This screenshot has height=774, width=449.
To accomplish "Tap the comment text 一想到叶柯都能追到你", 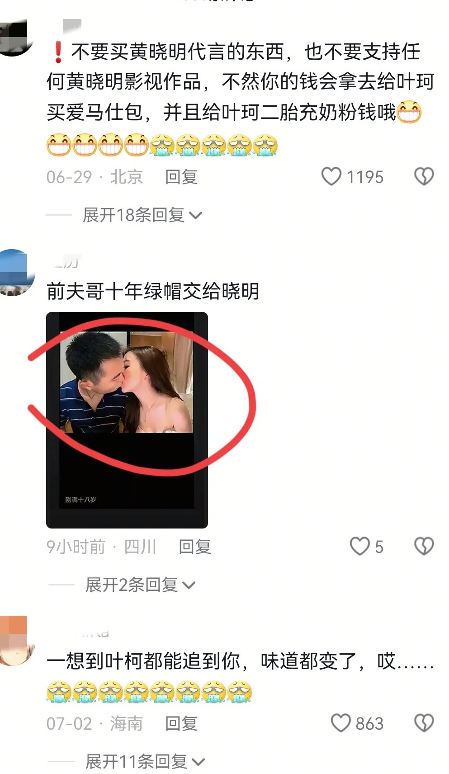I will click(x=147, y=661).
